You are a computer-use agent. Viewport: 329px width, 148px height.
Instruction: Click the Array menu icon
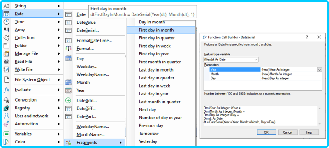[7, 30]
